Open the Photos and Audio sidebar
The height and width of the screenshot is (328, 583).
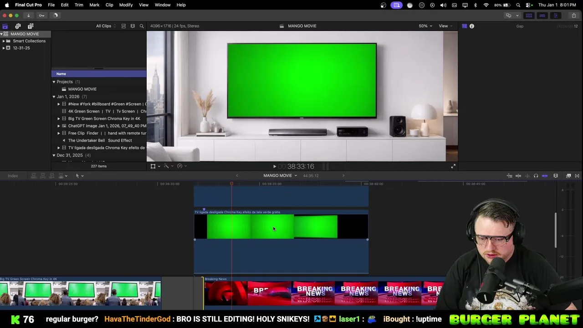click(18, 26)
